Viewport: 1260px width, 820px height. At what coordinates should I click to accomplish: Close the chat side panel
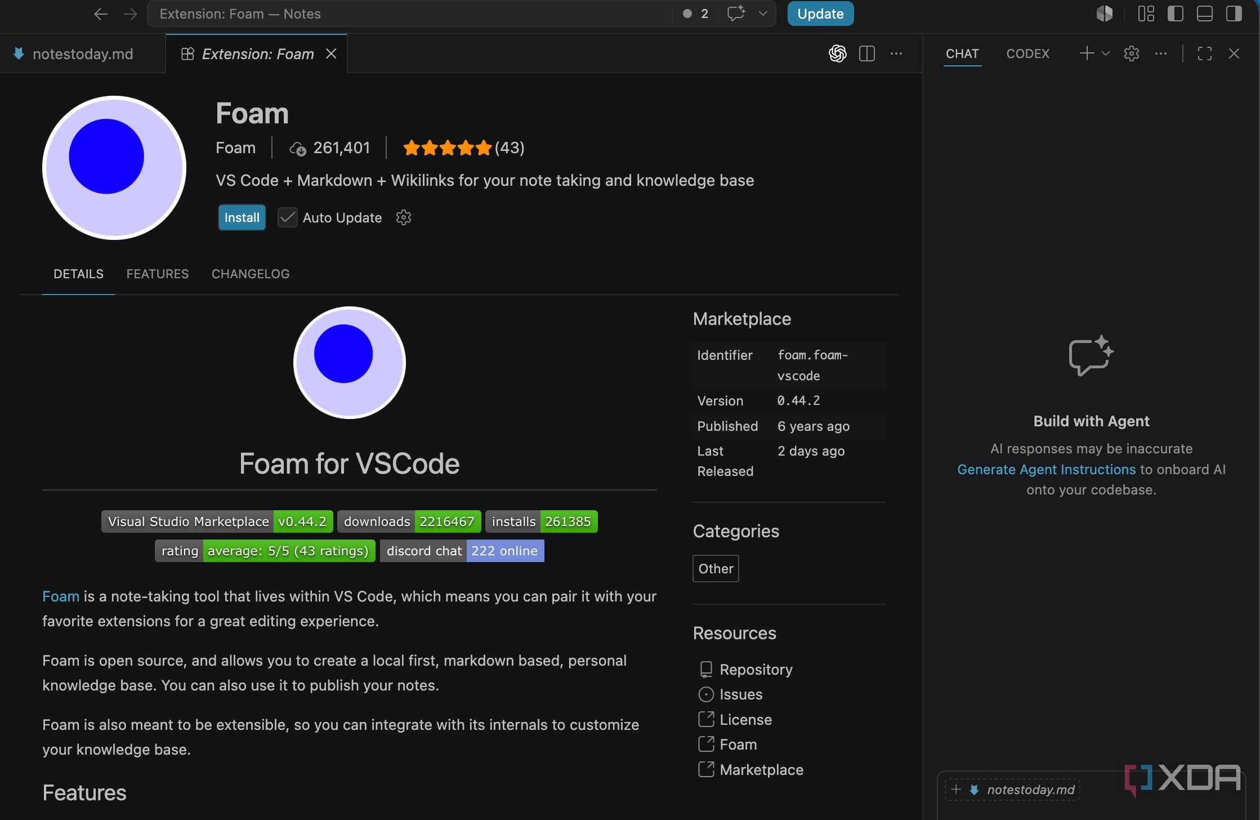[1234, 54]
